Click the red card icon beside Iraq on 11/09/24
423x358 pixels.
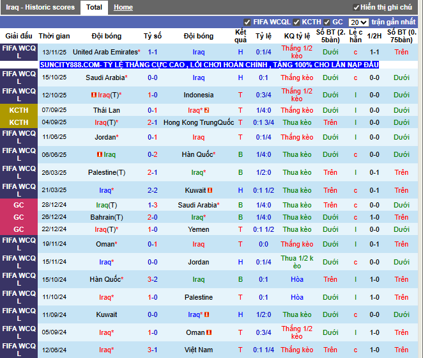[206, 314]
